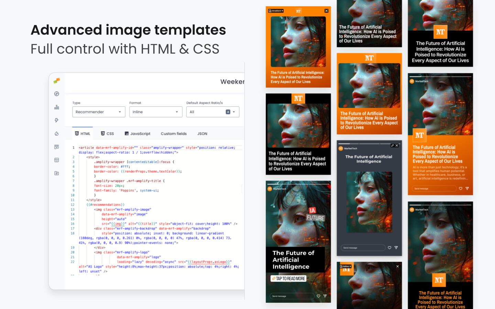This screenshot has height=309, width=495.
Task: Click the '{{img}}' variable in the code
Action: 118,224
